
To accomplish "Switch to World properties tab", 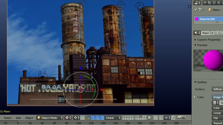I will pyautogui.click(x=219, y=3).
